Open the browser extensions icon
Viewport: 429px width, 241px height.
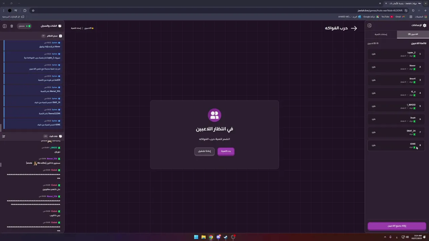[x=25, y=10]
